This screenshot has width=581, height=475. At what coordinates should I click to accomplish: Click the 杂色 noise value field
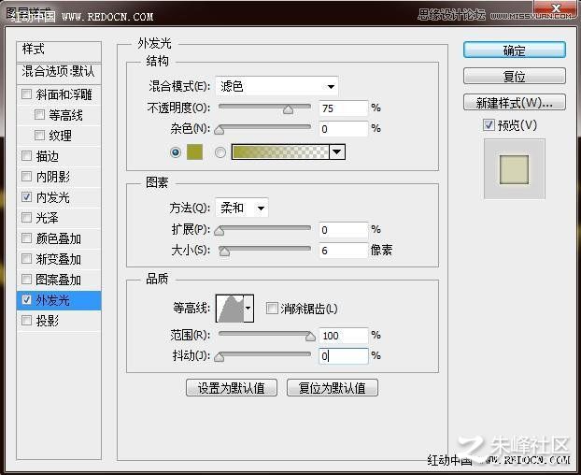[x=344, y=129]
